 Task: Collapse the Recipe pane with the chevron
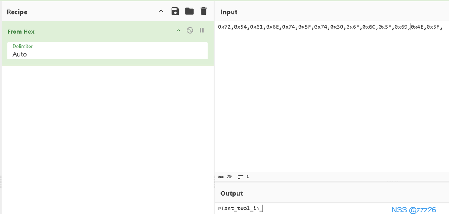tap(161, 11)
